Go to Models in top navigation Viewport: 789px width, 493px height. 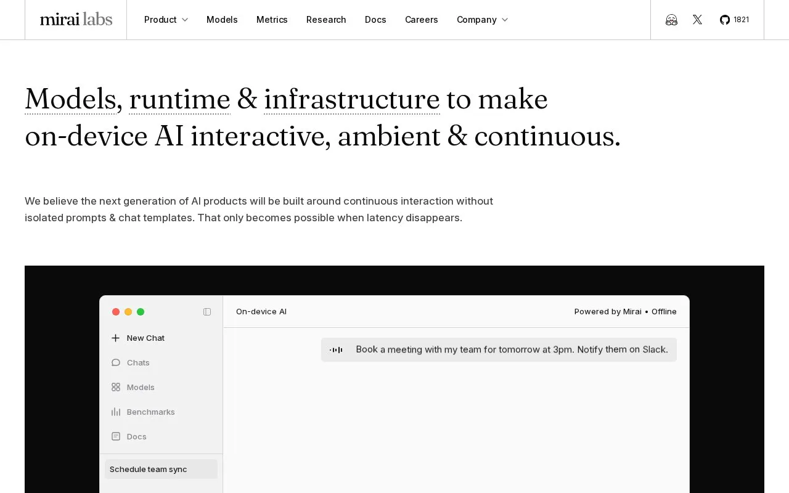pos(222,20)
